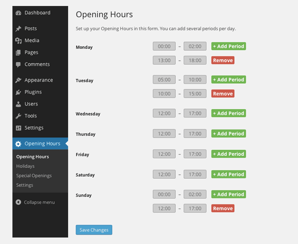Add a period for Thursday
This screenshot has width=298, height=244.
228,134
